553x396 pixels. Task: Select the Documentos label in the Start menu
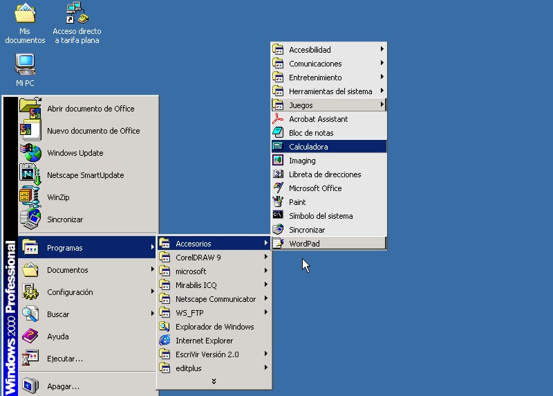click(67, 270)
